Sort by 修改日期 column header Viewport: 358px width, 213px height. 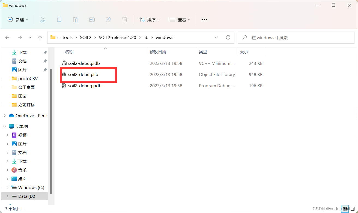click(x=158, y=52)
